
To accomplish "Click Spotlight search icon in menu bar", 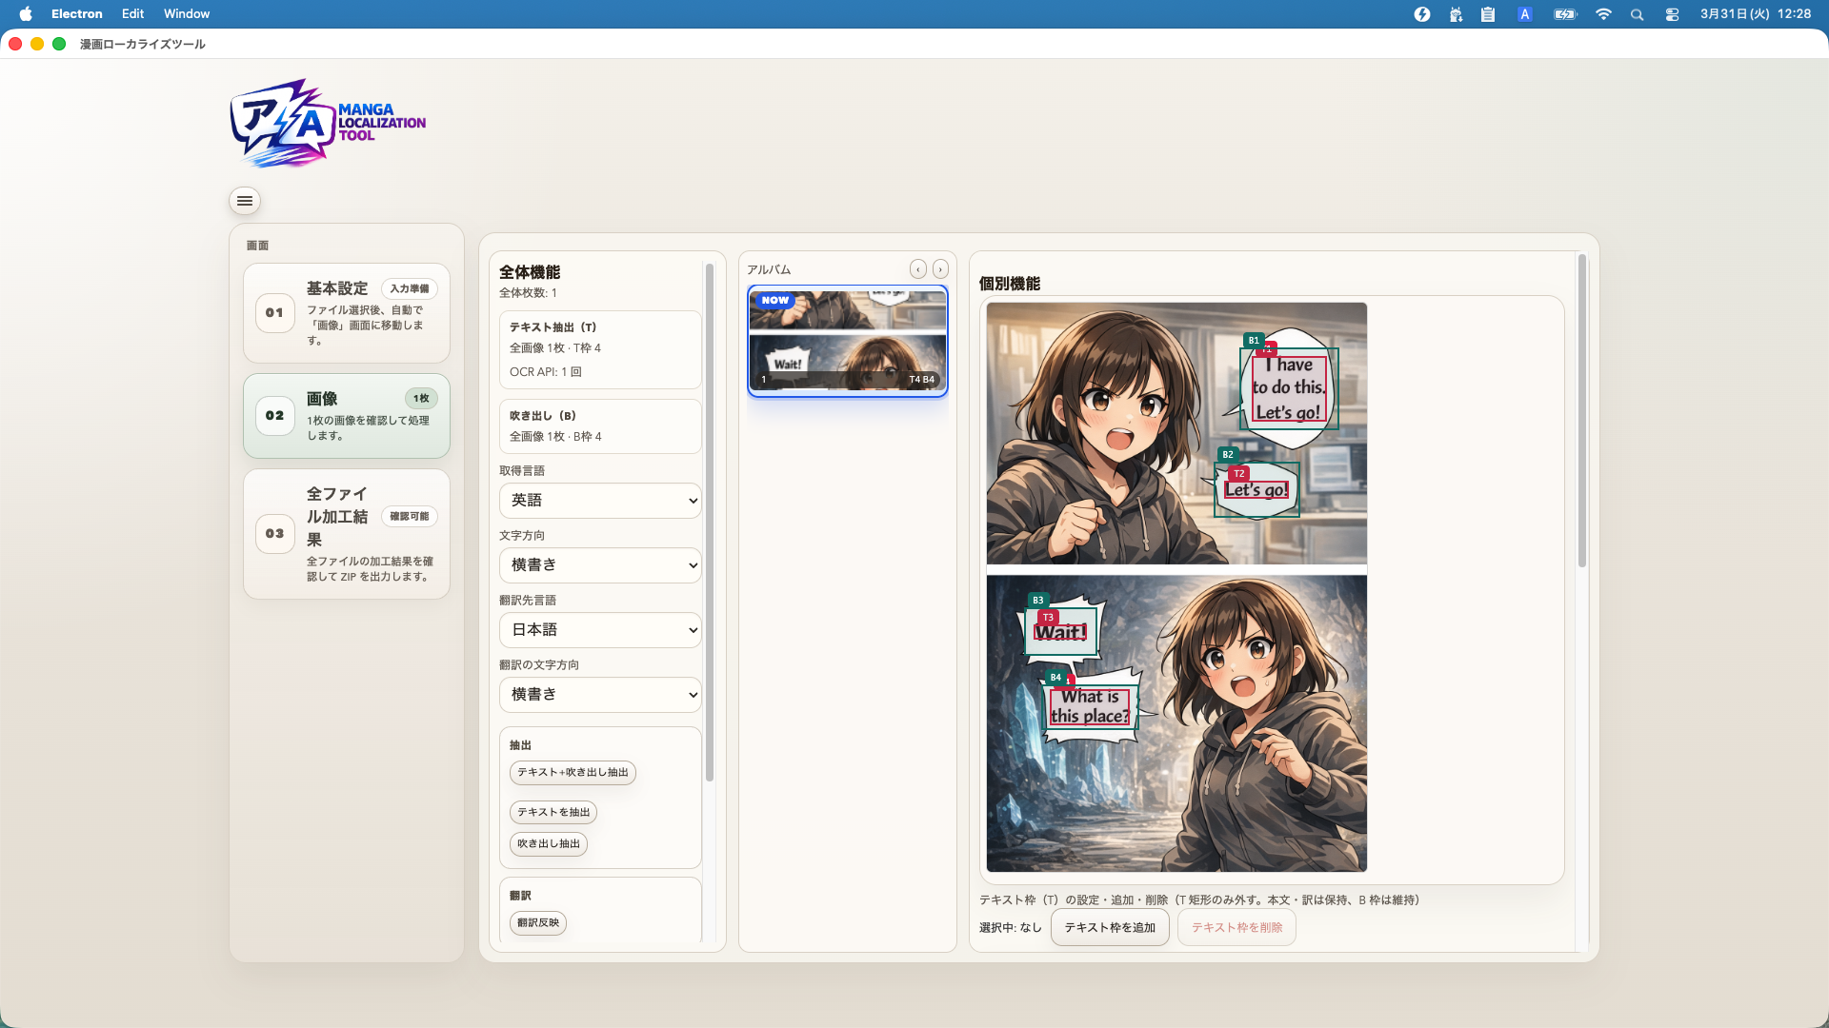I will pyautogui.click(x=1637, y=14).
